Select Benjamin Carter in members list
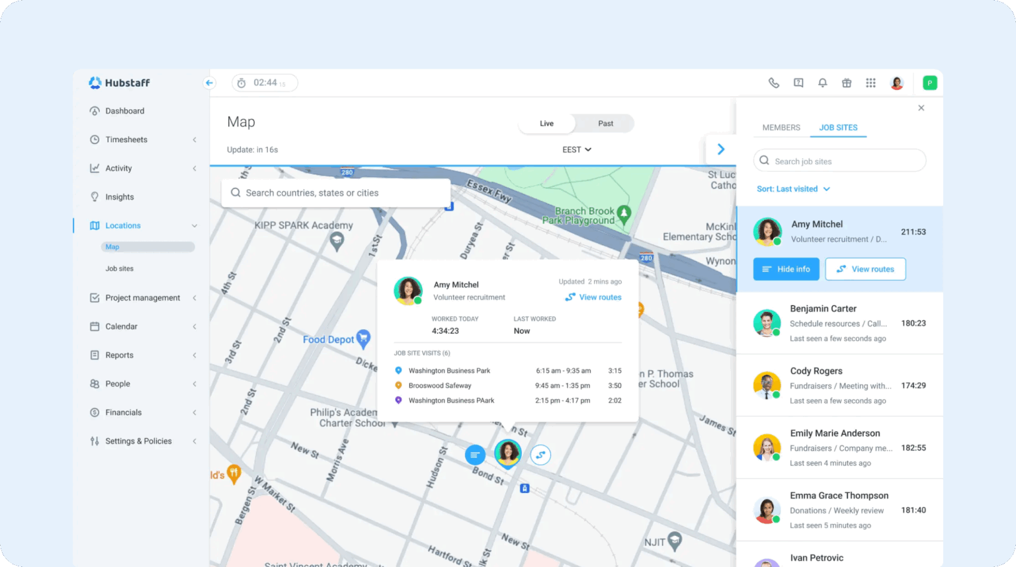The height and width of the screenshot is (567, 1016). [x=839, y=323]
